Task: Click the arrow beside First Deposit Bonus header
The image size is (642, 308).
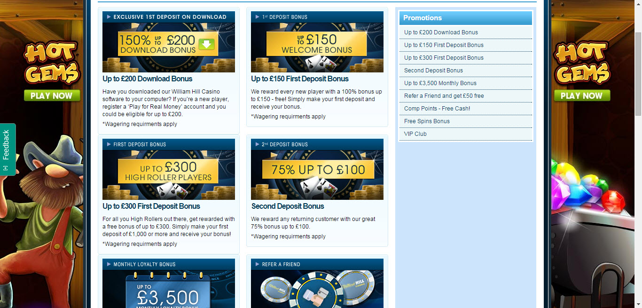Action: (x=109, y=144)
